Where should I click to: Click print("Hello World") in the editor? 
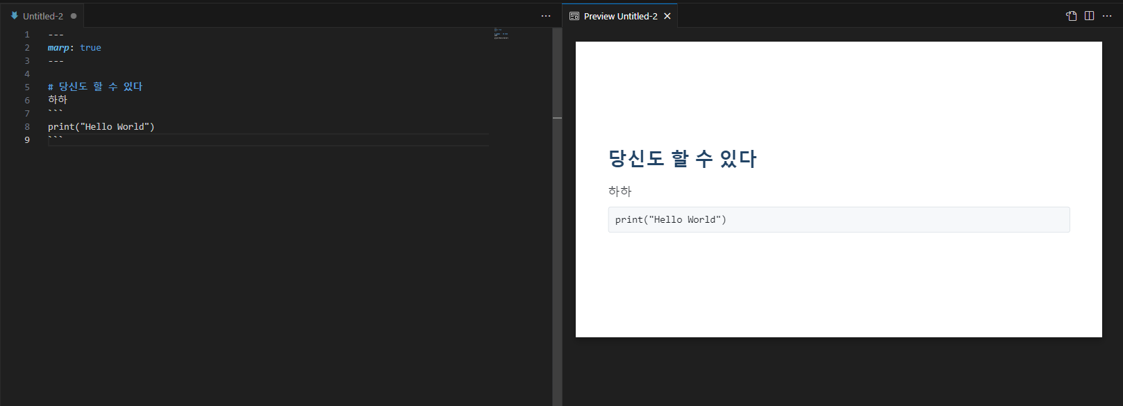click(101, 127)
